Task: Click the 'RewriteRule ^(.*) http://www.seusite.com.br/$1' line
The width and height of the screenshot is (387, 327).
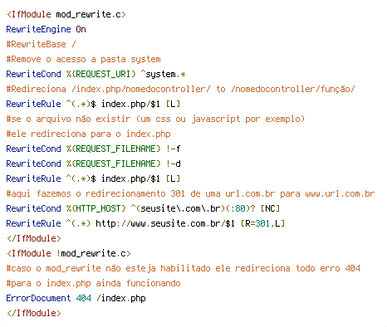Action: pyautogui.click(x=145, y=223)
